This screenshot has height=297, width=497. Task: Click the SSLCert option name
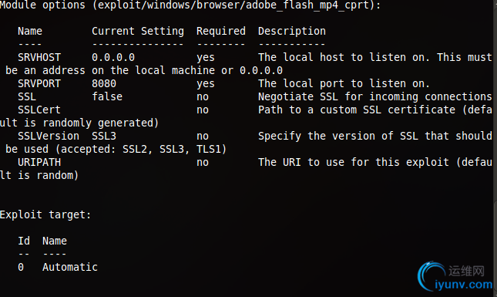(39, 110)
